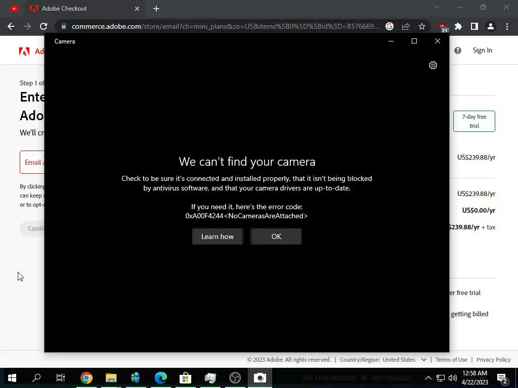Open Task View on taskbar

[x=61, y=378]
